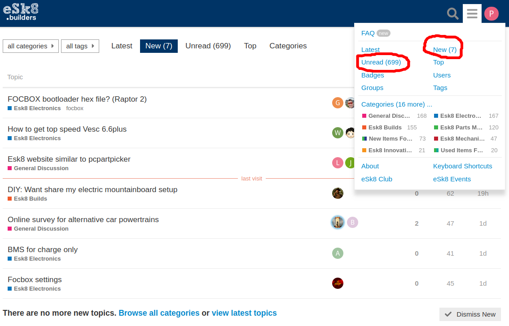This screenshot has width=509, height=326.
Task: Click view latest topics link
Action: (x=244, y=313)
